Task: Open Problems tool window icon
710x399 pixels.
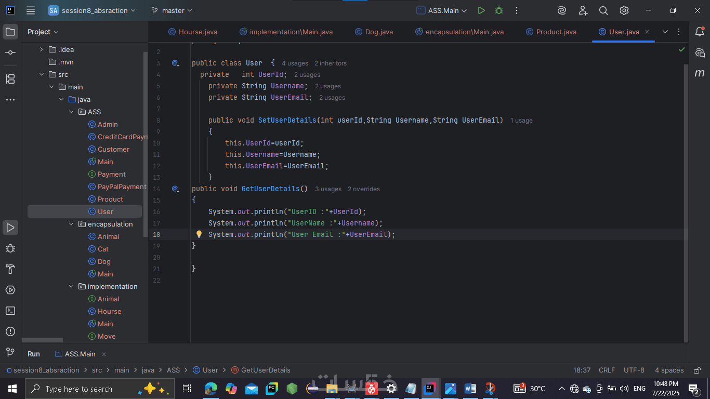Action: pyautogui.click(x=10, y=331)
